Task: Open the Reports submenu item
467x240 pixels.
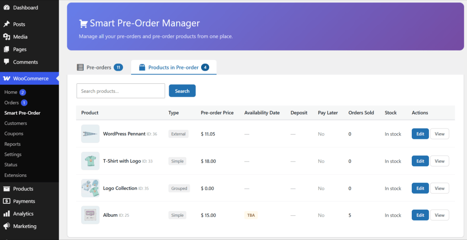Action: [x=12, y=144]
